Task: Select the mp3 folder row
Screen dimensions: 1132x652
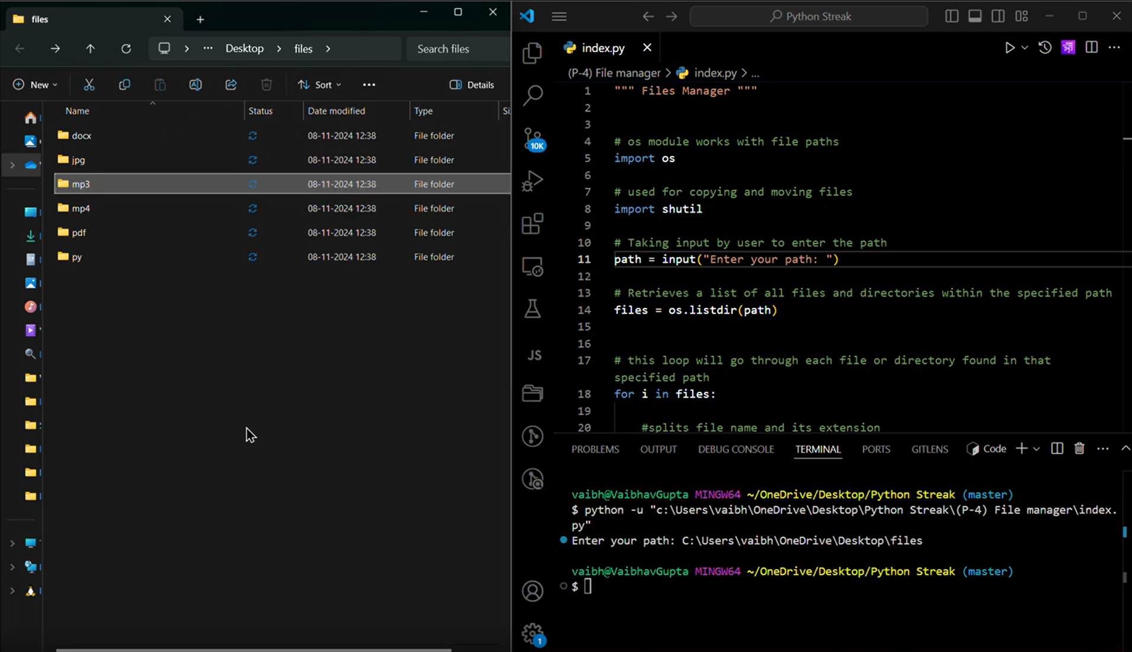Action: (x=283, y=184)
